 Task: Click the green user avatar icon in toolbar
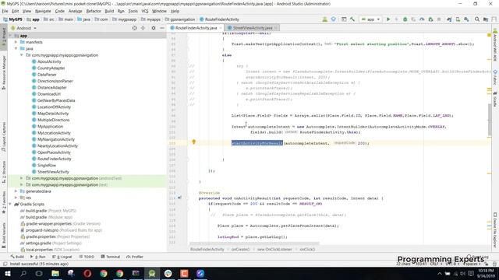click(x=324, y=19)
